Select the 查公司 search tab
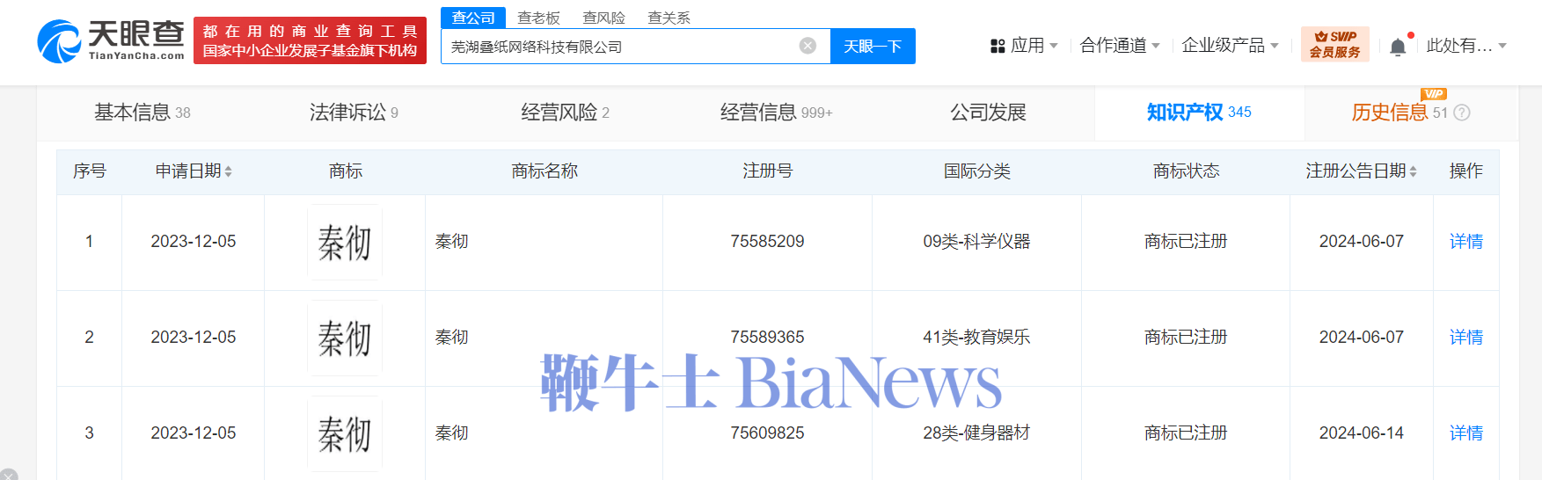 (473, 18)
